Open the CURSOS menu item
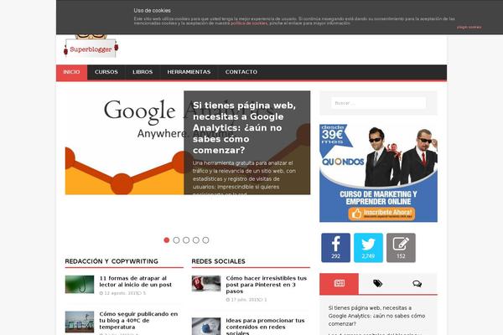Screen dimensions: 503x335 (106, 72)
